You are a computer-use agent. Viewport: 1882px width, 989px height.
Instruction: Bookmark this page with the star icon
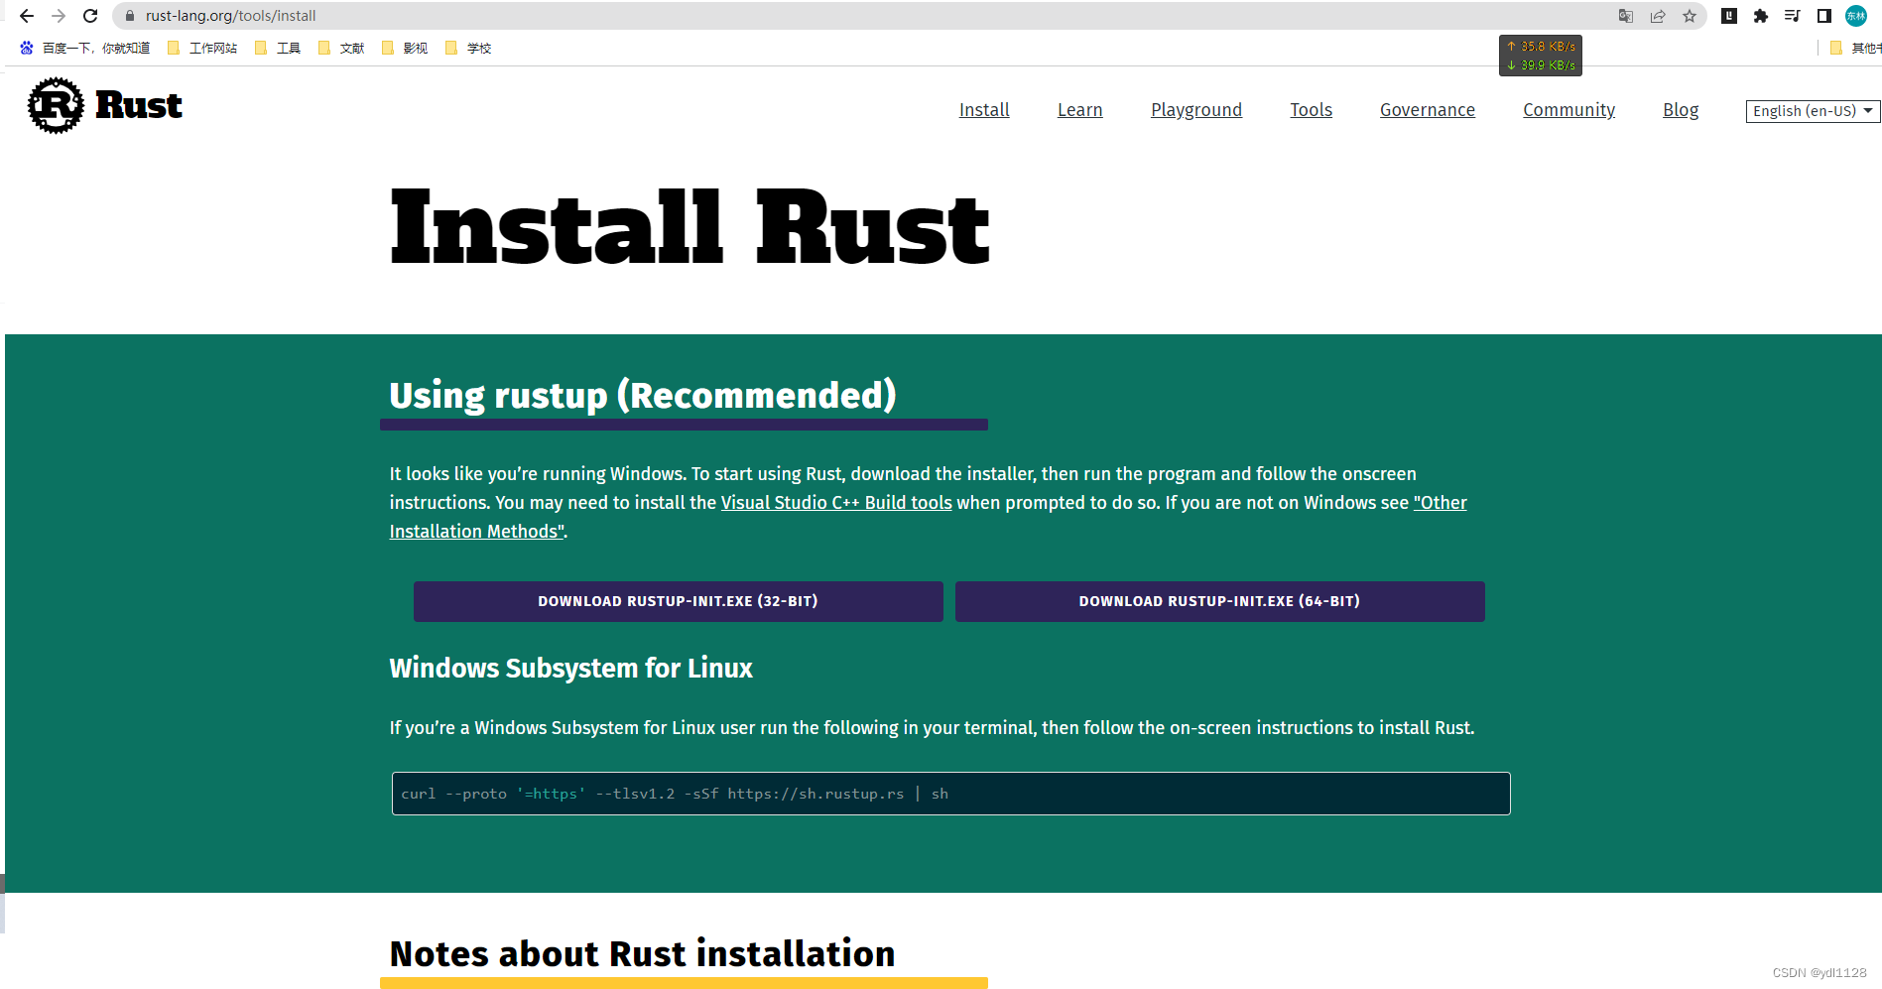[x=1690, y=16]
